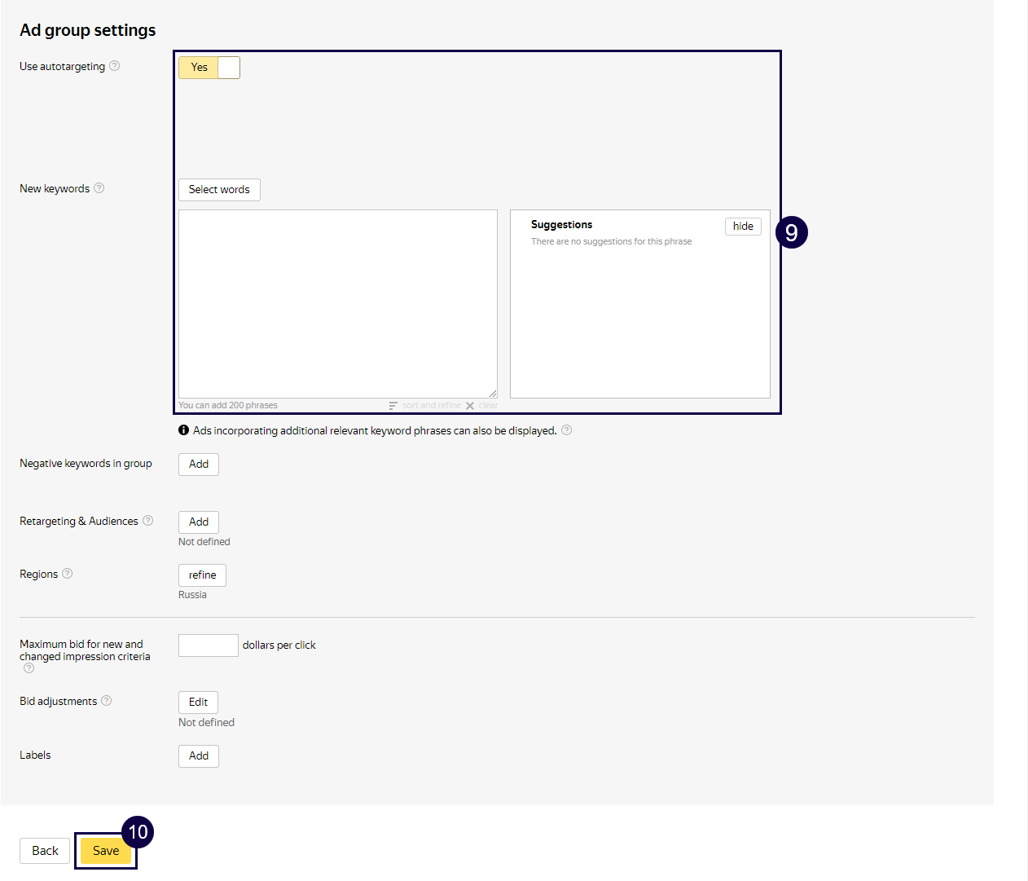Edit the bid adjustments
This screenshot has height=881, width=1028.
click(198, 702)
